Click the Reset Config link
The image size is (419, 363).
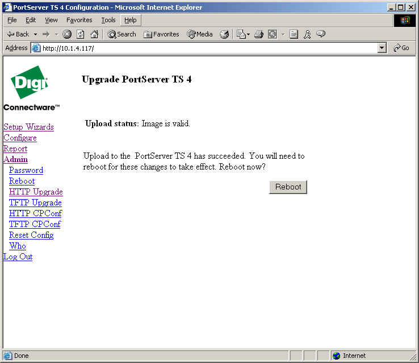(x=31, y=235)
